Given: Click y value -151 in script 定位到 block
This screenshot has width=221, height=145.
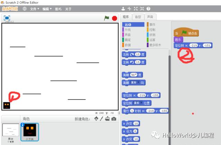Looking at the screenshot, I should (207, 45).
